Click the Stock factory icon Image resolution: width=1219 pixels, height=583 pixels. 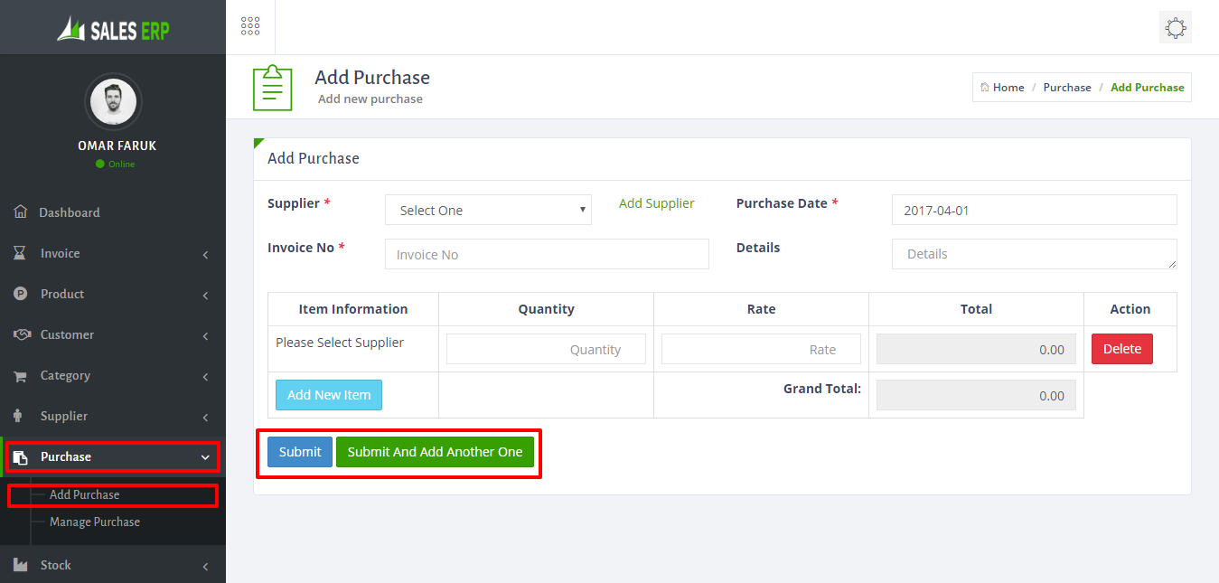pos(20,565)
